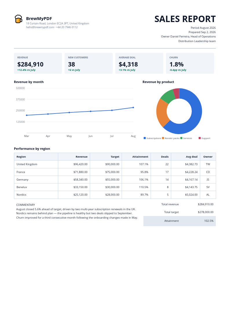Viewport: 230px width, 326px height.
Task: Click 'Prepared Sep 2, 2026' text
Action: (202, 32)
